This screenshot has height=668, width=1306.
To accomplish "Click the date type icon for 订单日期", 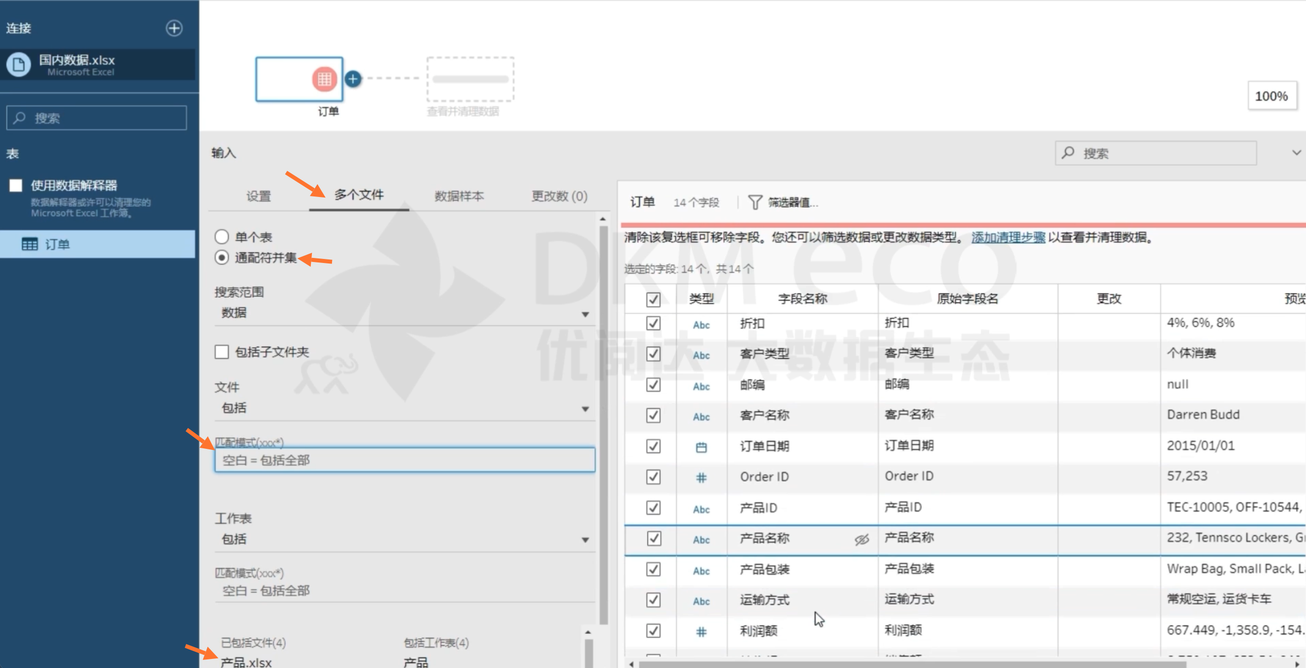I will [x=701, y=447].
